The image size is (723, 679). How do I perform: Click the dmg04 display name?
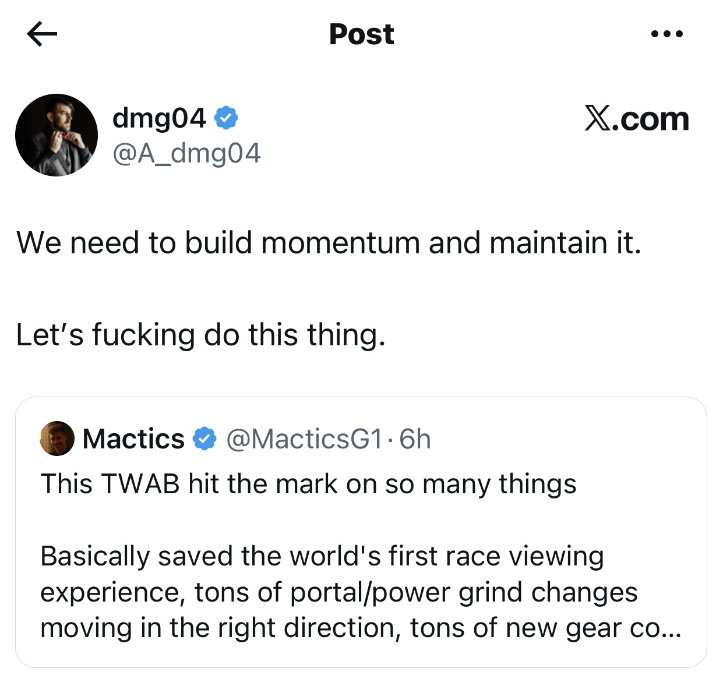pos(159,118)
